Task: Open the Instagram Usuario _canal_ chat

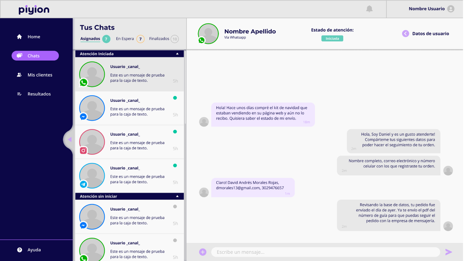Action: [129, 142]
